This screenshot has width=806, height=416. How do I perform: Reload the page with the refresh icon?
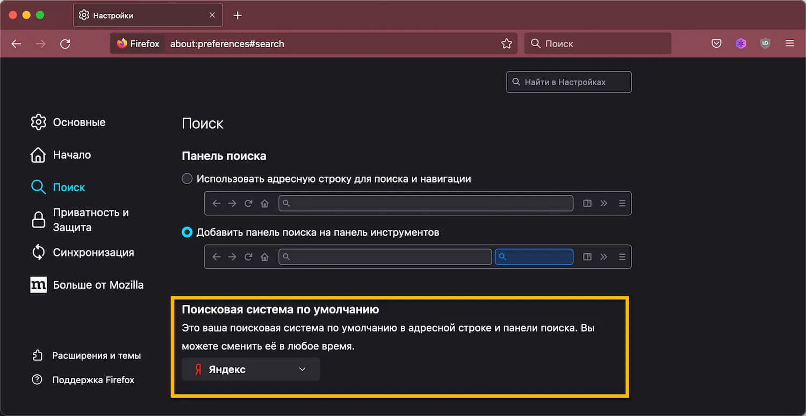pos(65,44)
